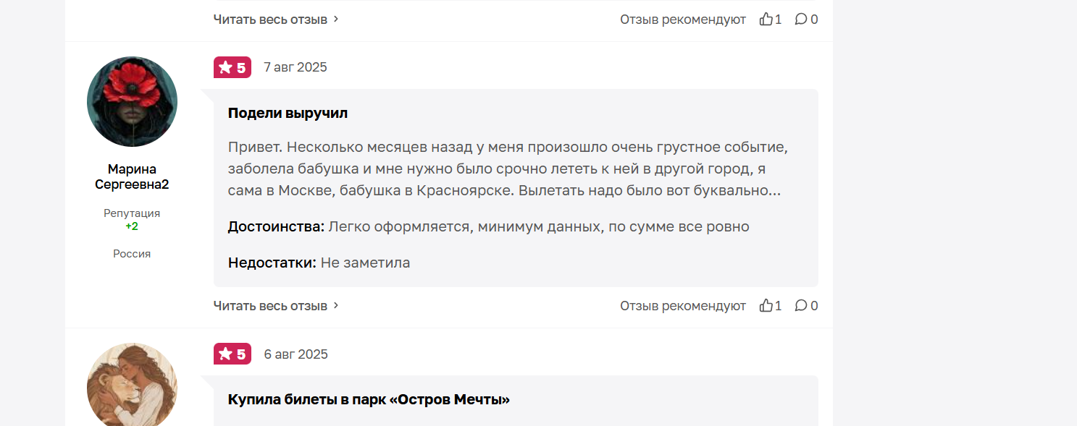Click the country label Россия
This screenshot has height=426, width=1077.
132,254
